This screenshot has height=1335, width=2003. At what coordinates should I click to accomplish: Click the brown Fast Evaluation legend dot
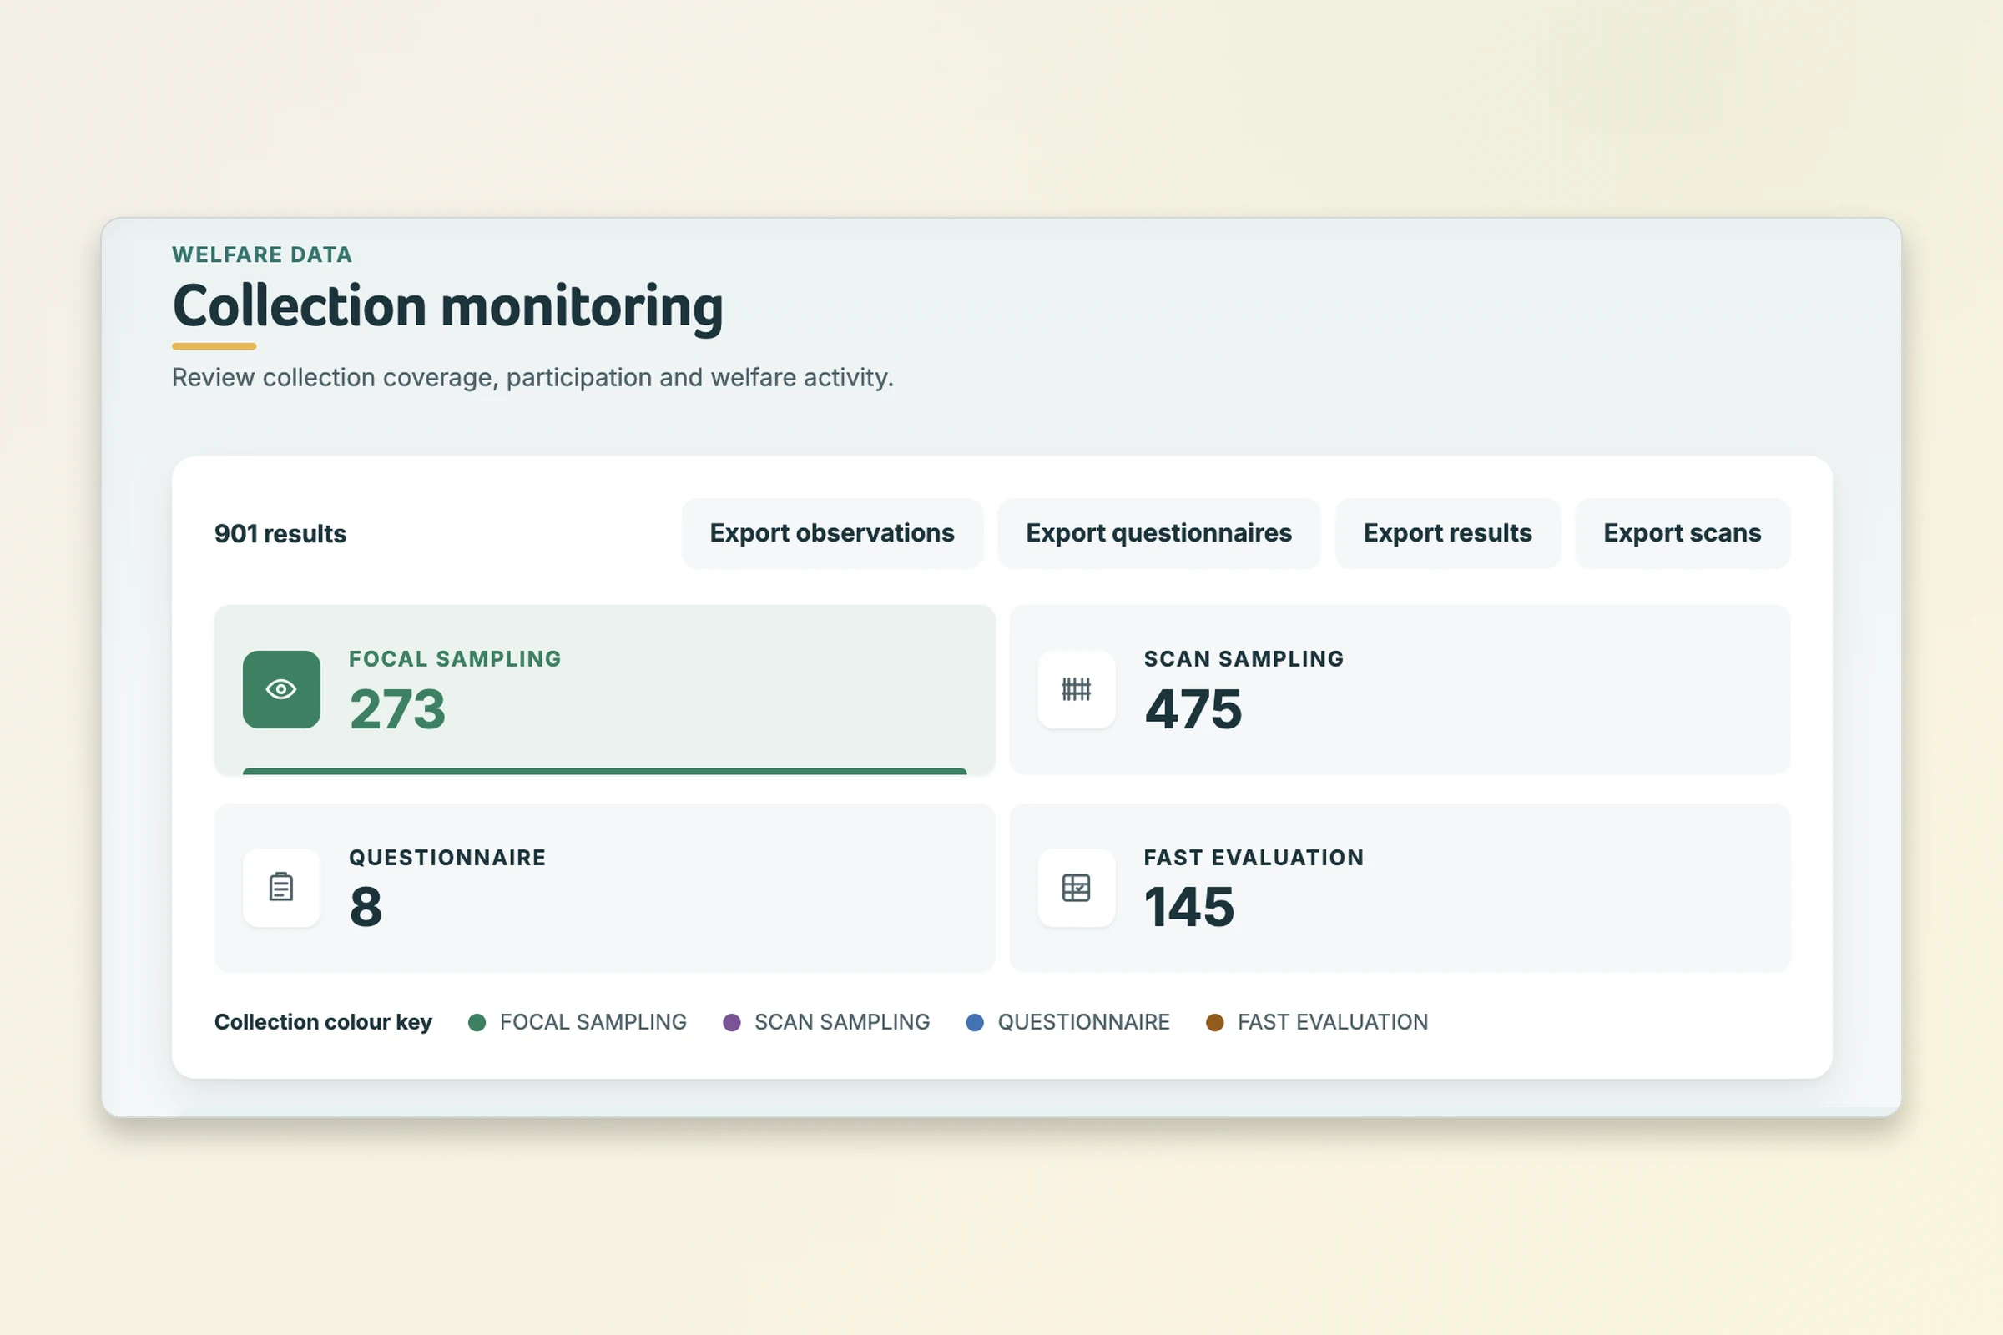(x=1215, y=1023)
